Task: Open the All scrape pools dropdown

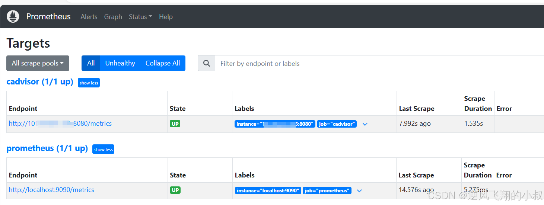Action: [38, 63]
